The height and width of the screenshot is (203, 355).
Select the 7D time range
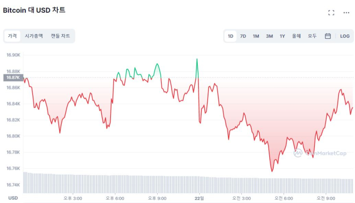point(243,36)
